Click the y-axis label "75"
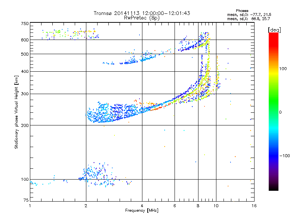The height and width of the screenshot is (224, 299). [26, 200]
